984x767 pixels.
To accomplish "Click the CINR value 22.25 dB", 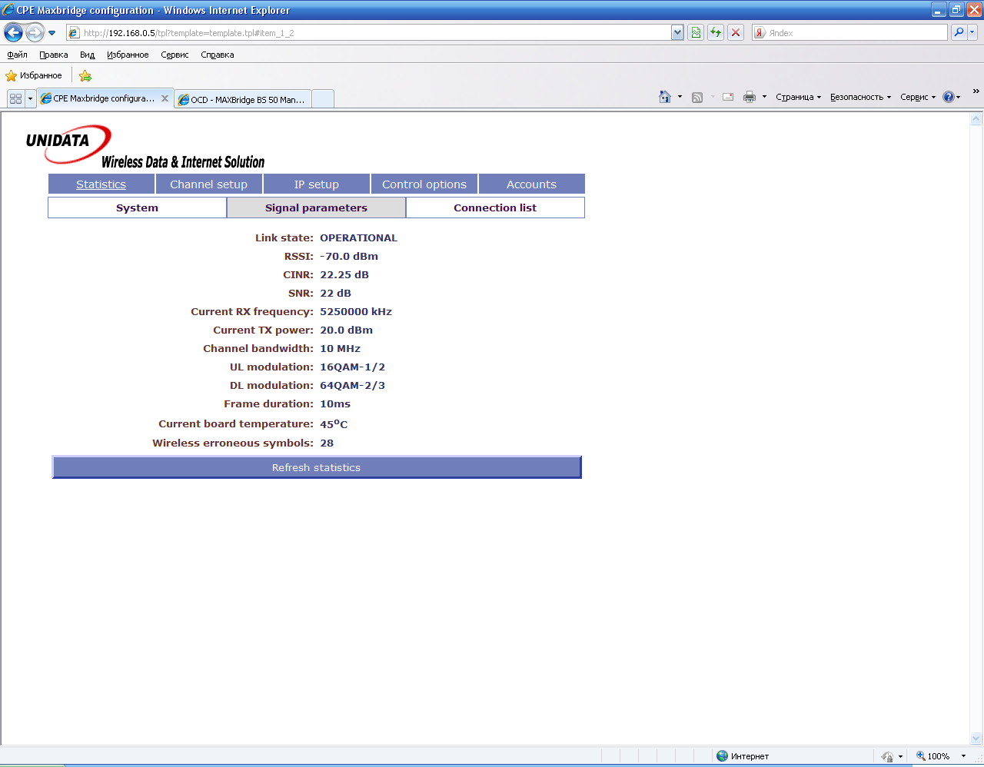I will (344, 275).
